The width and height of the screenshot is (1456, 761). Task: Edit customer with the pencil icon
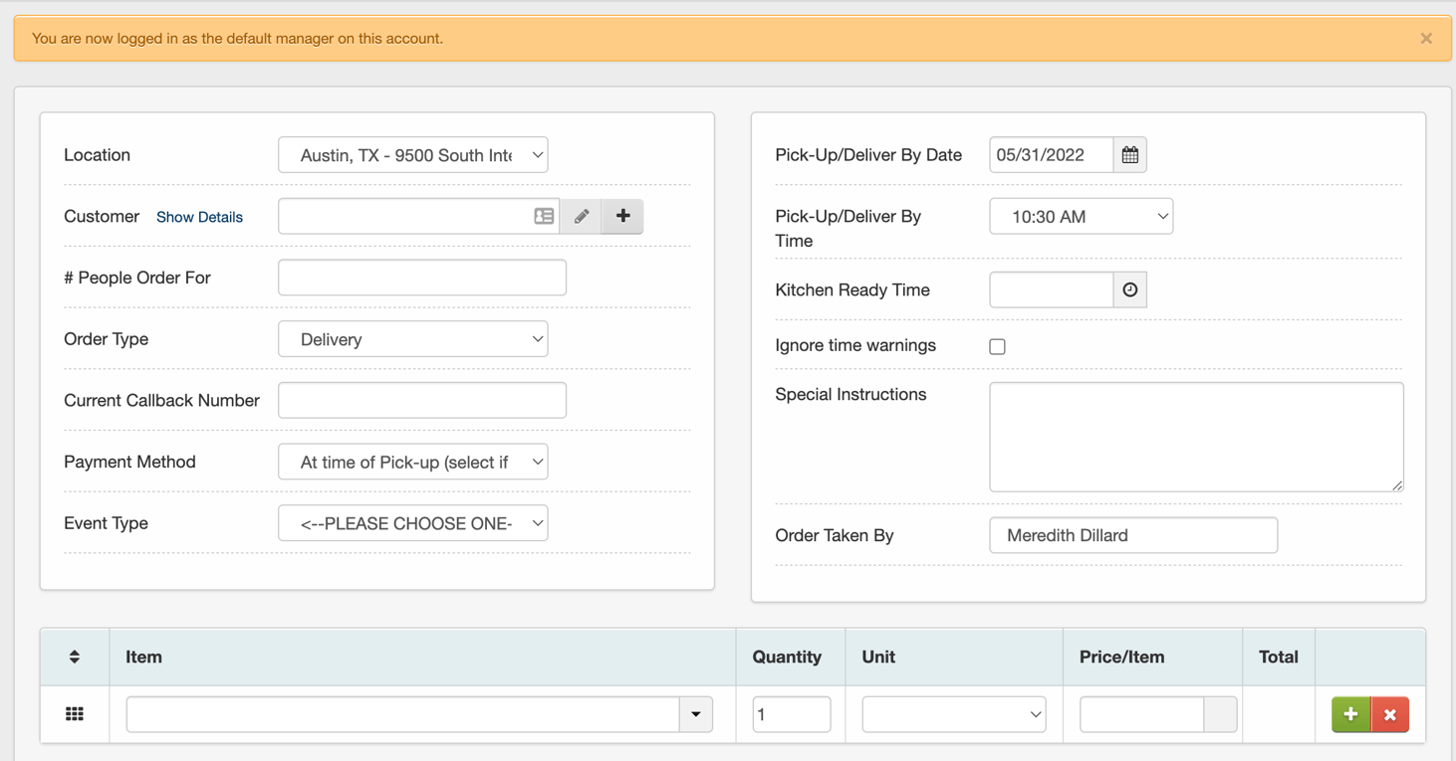click(x=582, y=216)
